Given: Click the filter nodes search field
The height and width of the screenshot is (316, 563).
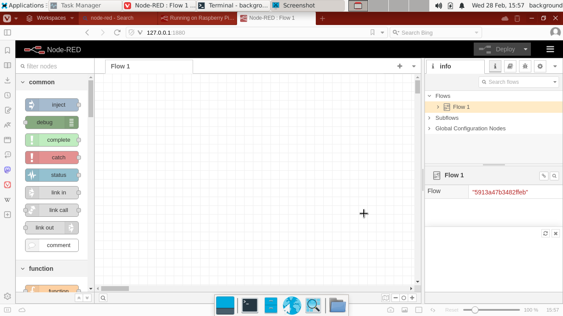Looking at the screenshot, I should [55, 66].
